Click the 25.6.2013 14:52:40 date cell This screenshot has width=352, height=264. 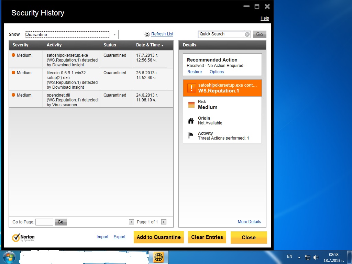point(147,75)
